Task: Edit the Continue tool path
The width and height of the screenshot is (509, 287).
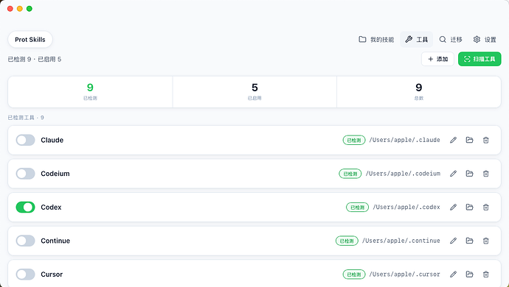Action: pos(453,241)
